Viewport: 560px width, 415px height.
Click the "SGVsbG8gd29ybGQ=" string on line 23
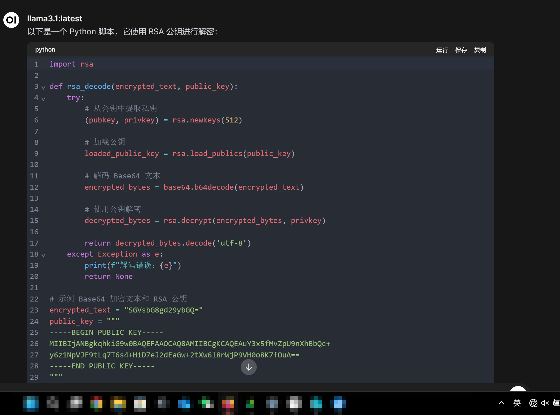pos(164,310)
